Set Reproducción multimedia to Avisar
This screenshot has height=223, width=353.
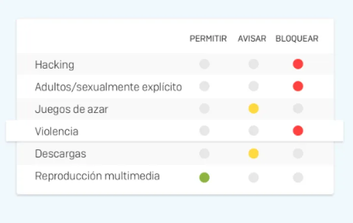[253, 177]
